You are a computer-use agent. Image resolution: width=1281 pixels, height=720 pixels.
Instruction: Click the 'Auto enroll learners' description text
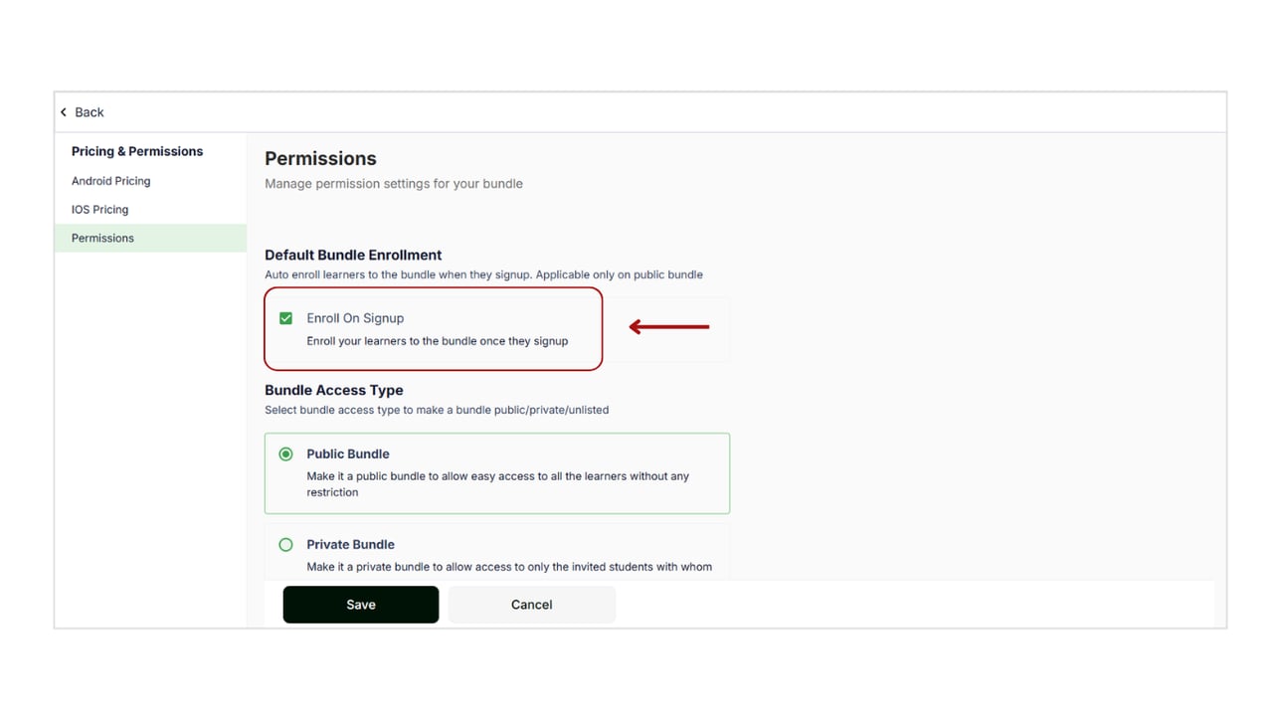point(483,274)
